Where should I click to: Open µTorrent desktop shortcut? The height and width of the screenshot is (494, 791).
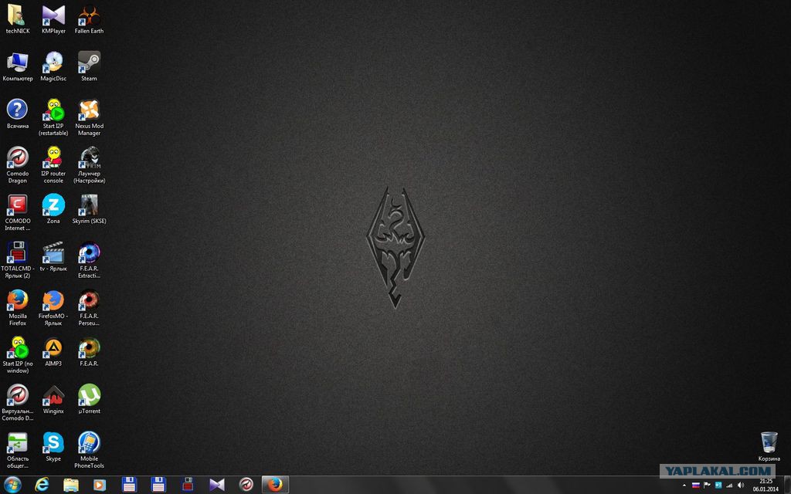(90, 399)
